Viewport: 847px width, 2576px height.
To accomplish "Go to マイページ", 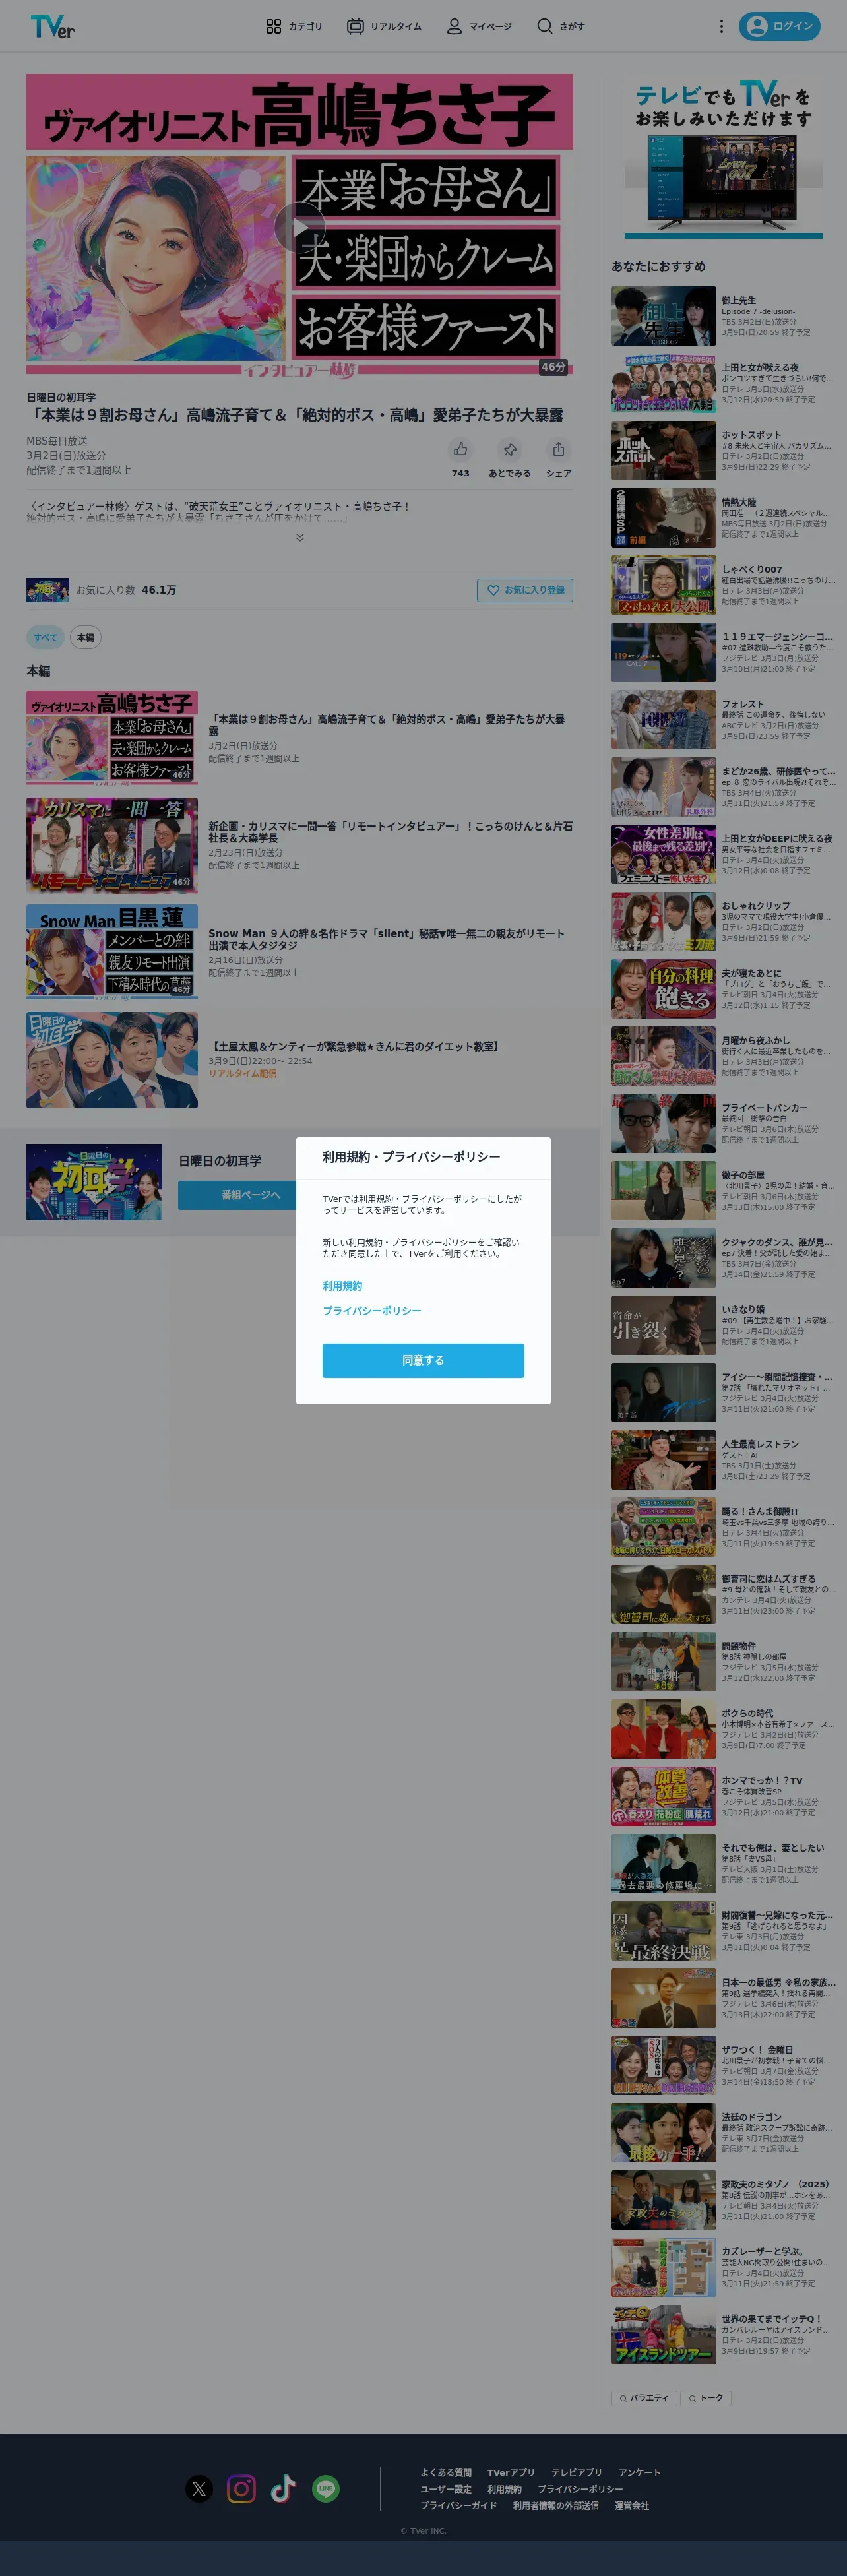I will (479, 26).
